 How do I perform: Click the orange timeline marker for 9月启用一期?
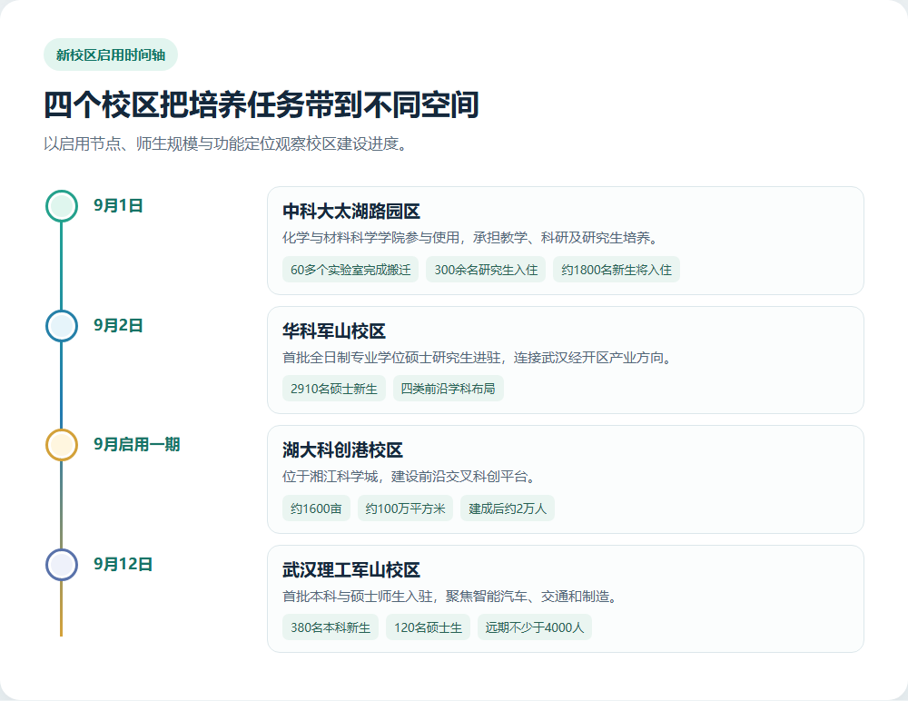tap(62, 445)
